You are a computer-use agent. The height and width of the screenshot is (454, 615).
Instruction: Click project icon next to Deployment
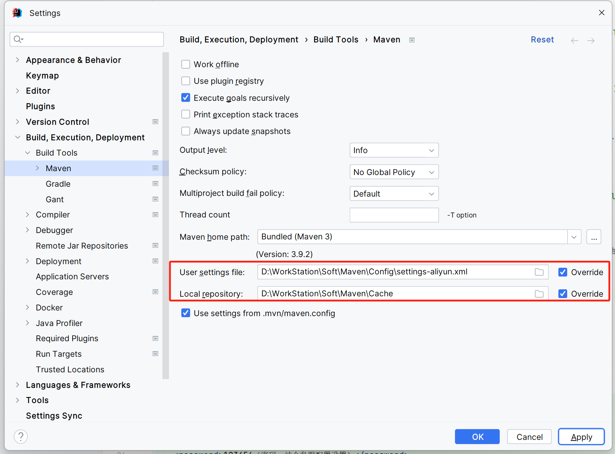(x=155, y=261)
